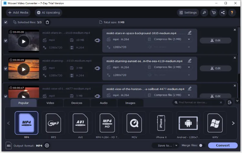
Task: Enable the Merge files toggle
Action: [202, 145]
